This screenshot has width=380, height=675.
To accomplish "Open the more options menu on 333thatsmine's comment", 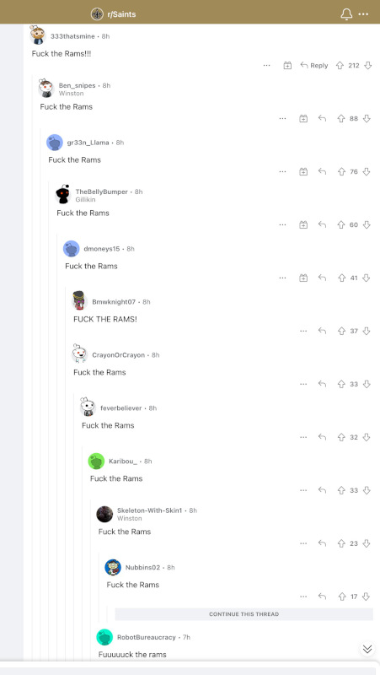I will 266,66.
